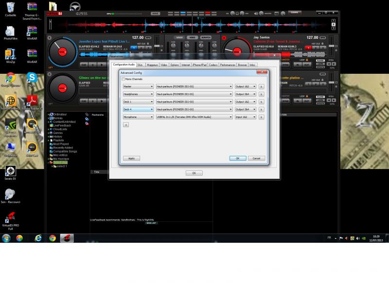Play the left deck 1 track
Screen dimensions: 389x283
pyautogui.click(x=102, y=65)
